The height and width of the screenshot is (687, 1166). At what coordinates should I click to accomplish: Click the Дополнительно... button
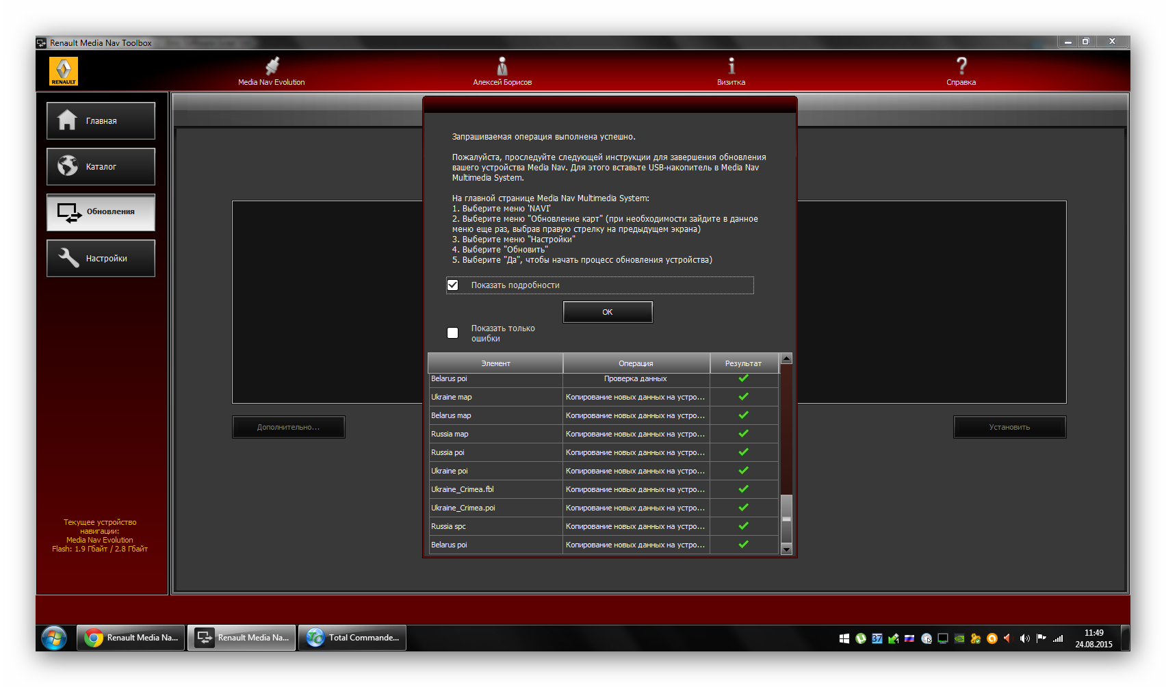[x=288, y=427]
